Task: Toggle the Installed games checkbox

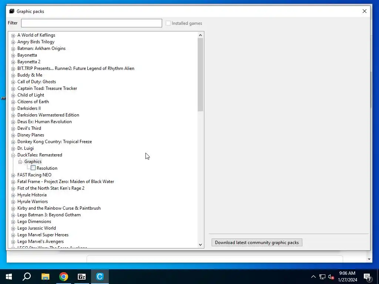Action: tap(168, 23)
